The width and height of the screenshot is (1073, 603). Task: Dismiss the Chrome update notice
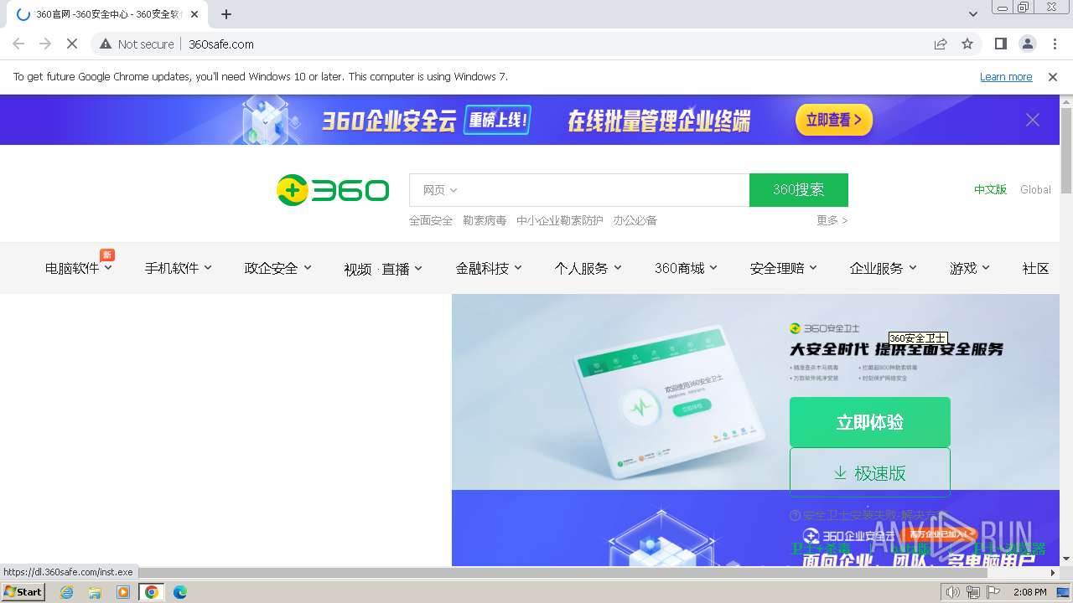1053,77
